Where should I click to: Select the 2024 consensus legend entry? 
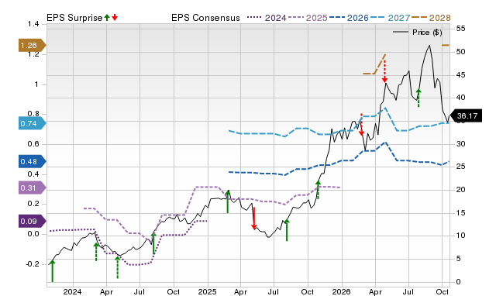pyautogui.click(x=267, y=18)
